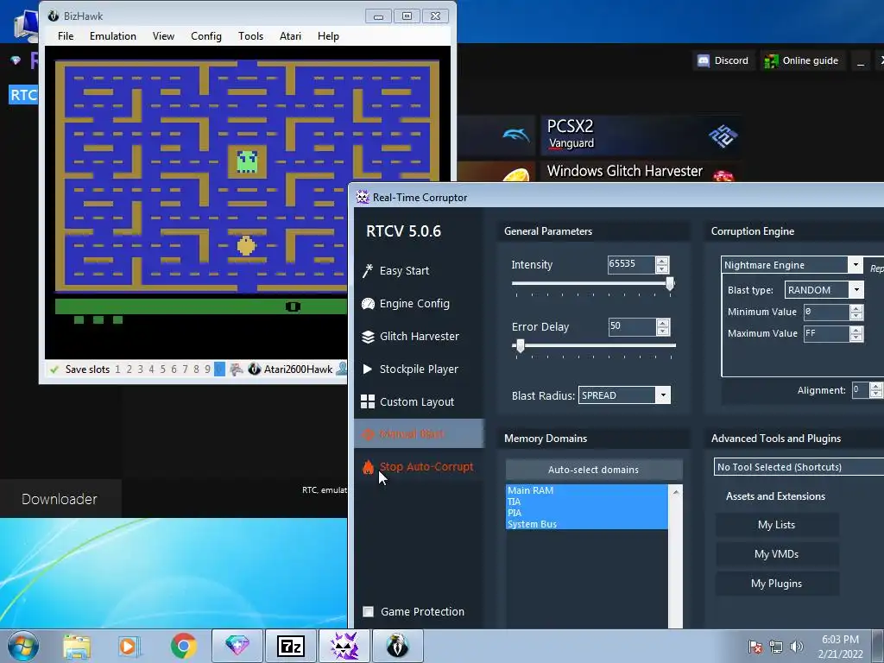This screenshot has height=663, width=884.
Task: Click the green checkmark icon in BizHawk status bar
Action: 54,369
